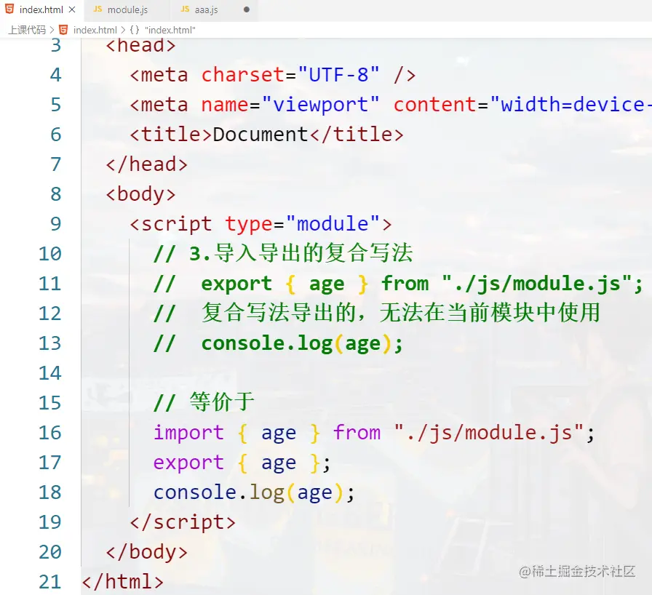Open the 上课代码 breadcrumb folder
This screenshot has height=595, width=652.
[x=27, y=30]
